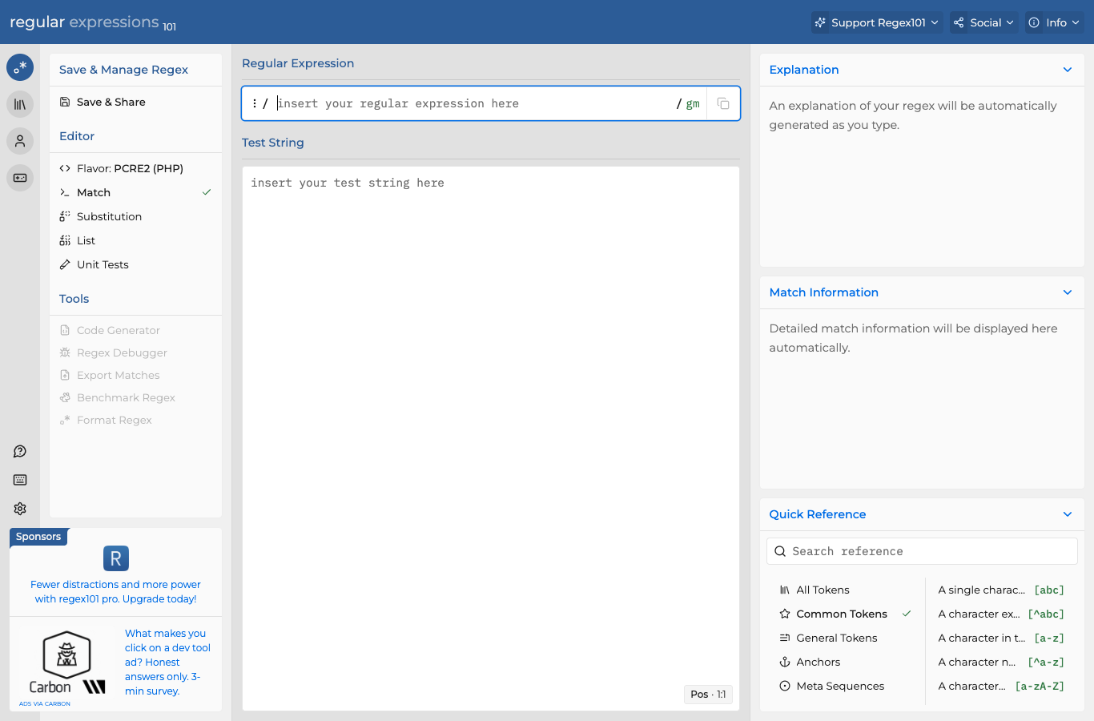This screenshot has height=721, width=1094.
Task: Click the copy regex to clipboard icon
Action: point(723,103)
